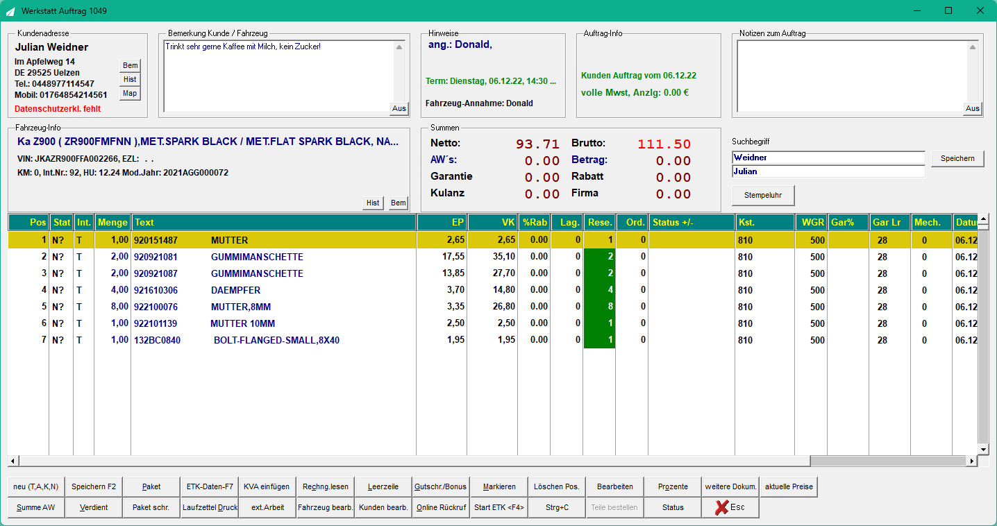Select the MUTTER,8MM row

(x=492, y=307)
